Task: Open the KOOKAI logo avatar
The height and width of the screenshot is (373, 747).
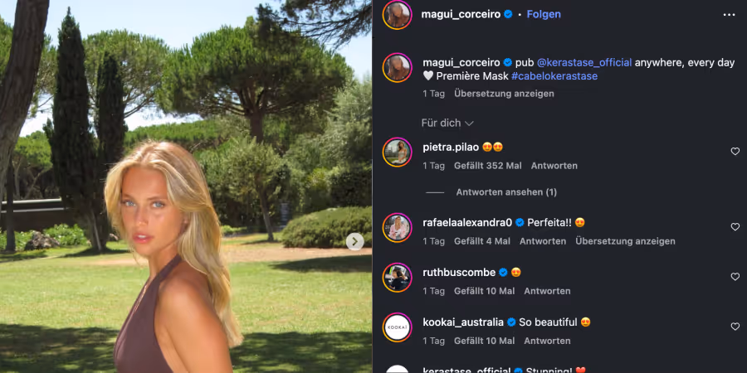Action: (x=398, y=327)
